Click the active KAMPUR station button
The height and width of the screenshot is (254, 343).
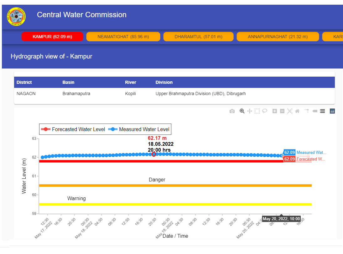tap(52, 37)
